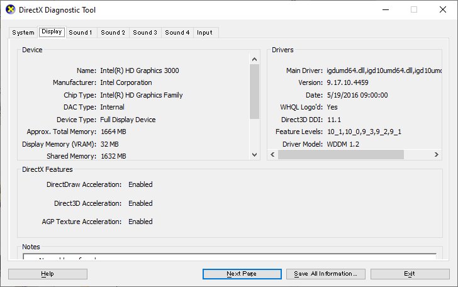Image resolution: width=458 pixels, height=287 pixels.
Task: Click the WHQL Logo'd value Yes
Action: tap(332, 107)
